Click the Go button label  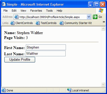pyautogui.click(x=100, y=17)
